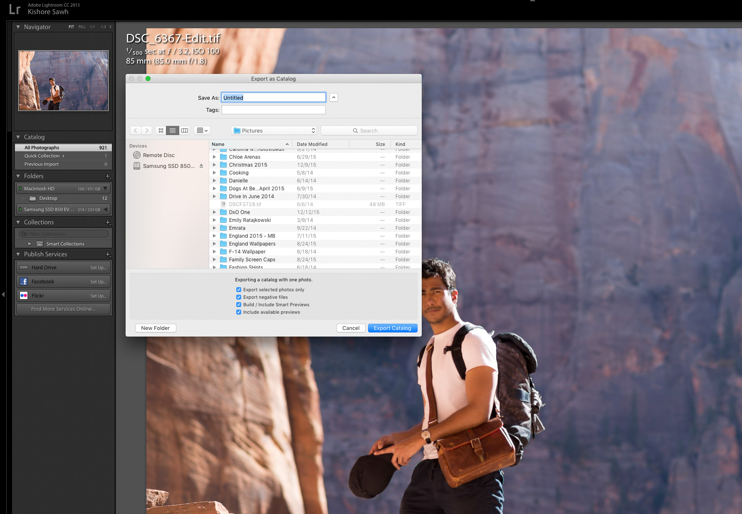Click the Save As filename field
This screenshot has height=514, width=742.
[273, 97]
